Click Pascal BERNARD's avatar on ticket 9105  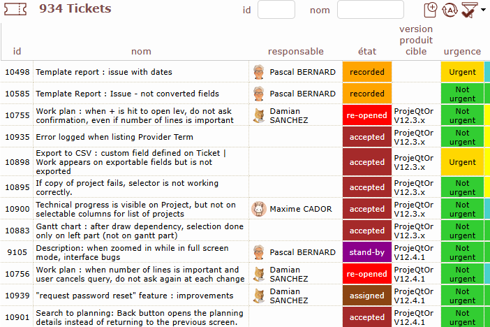click(259, 252)
